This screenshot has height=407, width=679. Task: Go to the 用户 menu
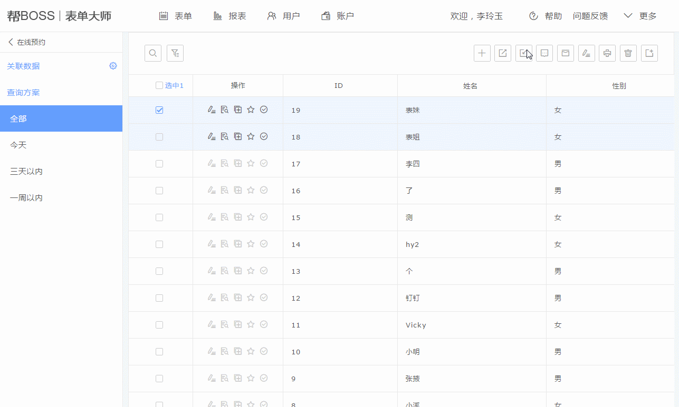coord(283,16)
